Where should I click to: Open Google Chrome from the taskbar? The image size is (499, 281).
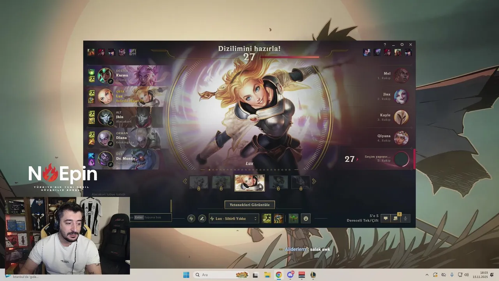278,275
